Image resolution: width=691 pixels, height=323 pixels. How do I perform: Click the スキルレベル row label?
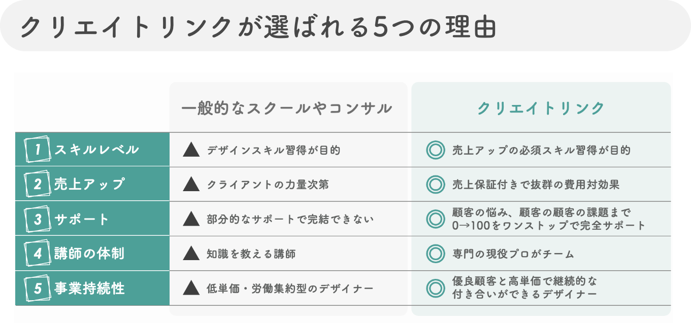coord(96,150)
